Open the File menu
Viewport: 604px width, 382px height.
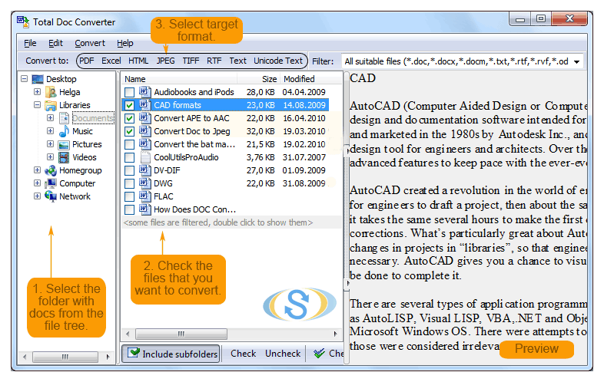click(x=30, y=43)
